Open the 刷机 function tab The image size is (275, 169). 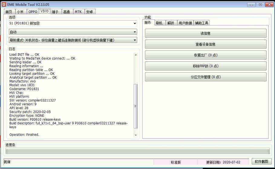[x=160, y=23]
